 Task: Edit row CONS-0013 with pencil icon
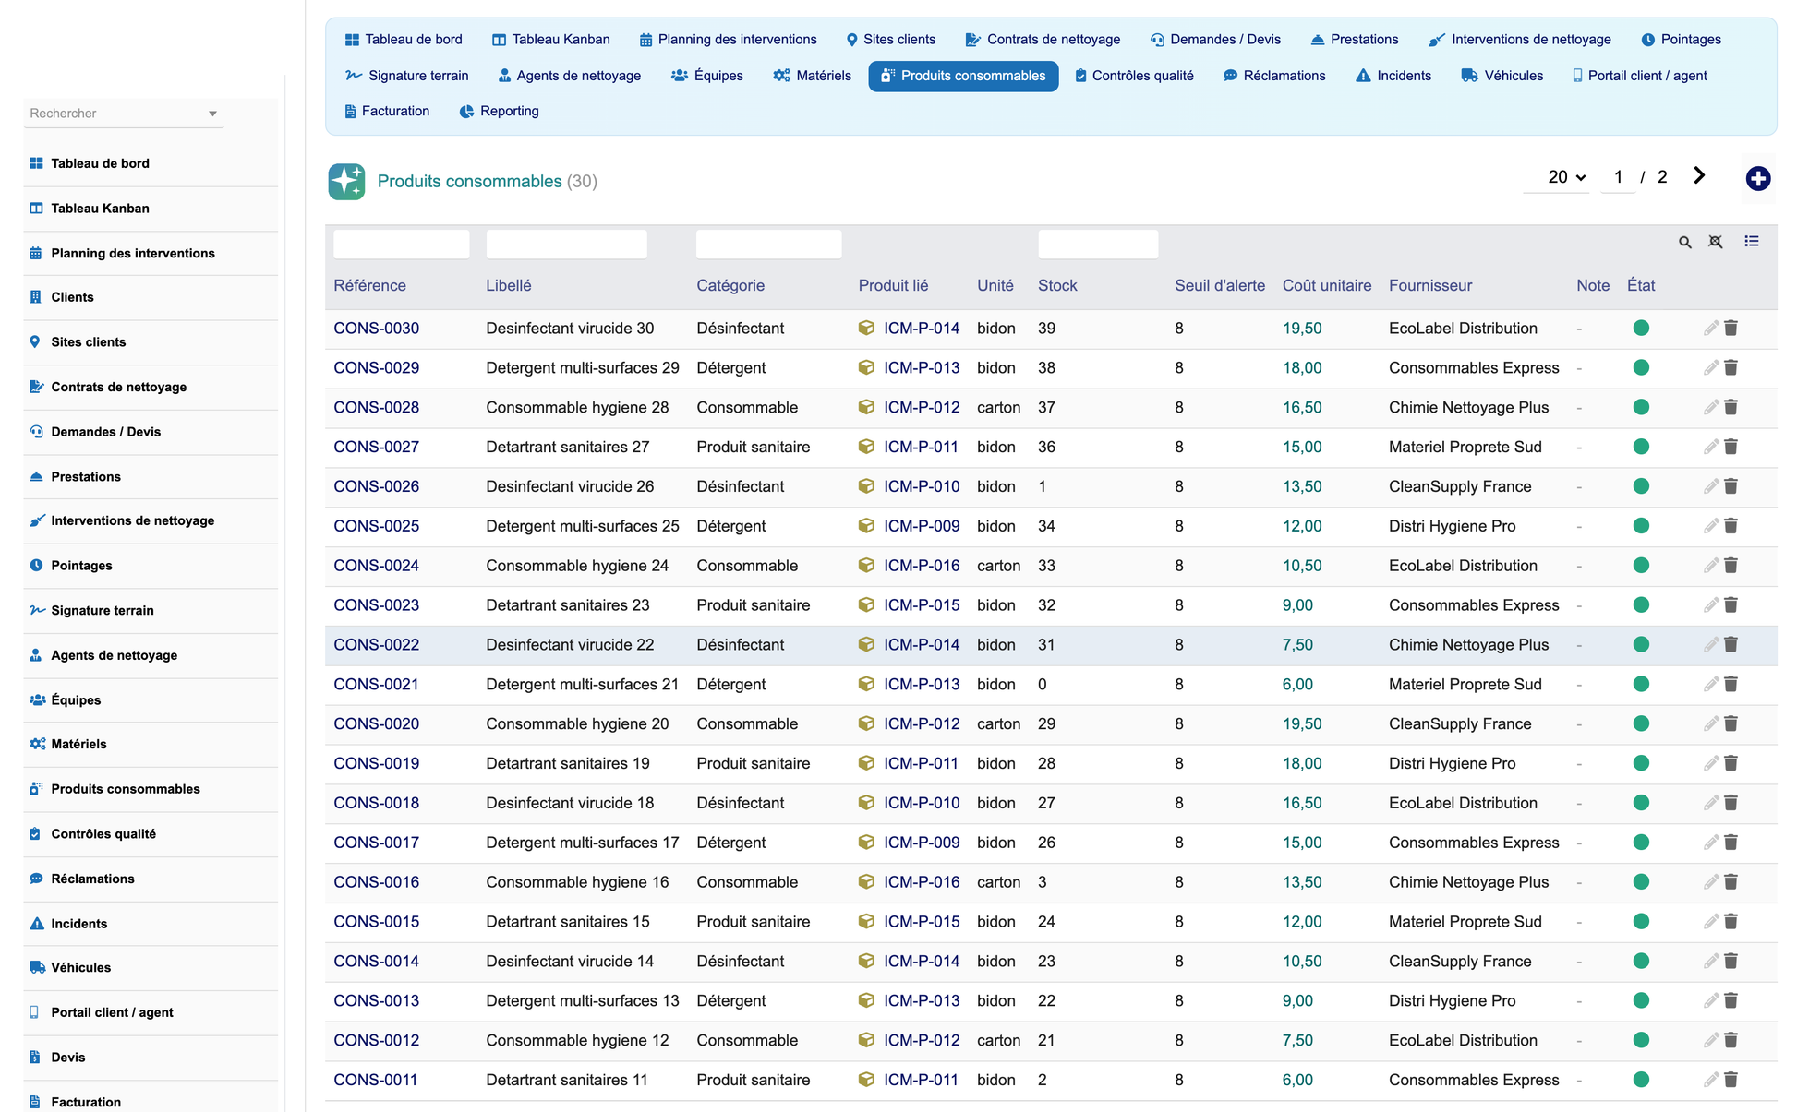(1710, 1000)
